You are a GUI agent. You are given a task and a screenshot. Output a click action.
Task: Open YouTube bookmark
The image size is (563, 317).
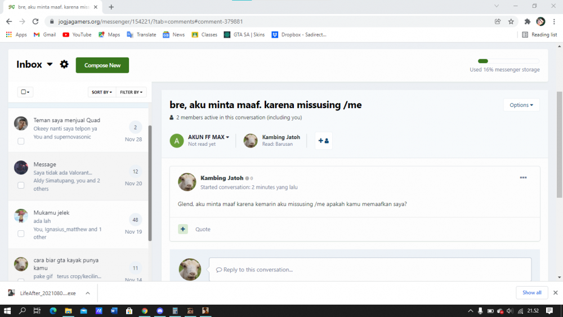point(77,35)
